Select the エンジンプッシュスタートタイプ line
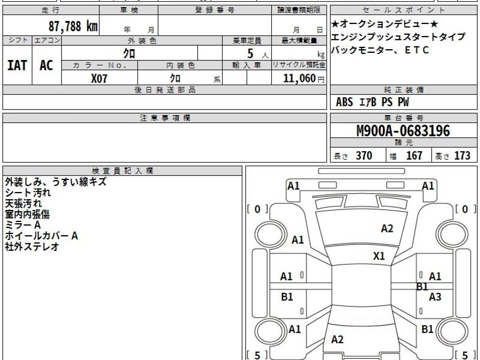This screenshot has width=480, height=360. point(398,37)
